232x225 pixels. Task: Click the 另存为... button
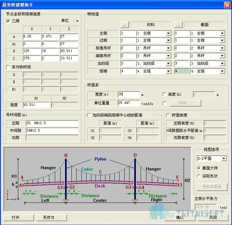coord(51,218)
